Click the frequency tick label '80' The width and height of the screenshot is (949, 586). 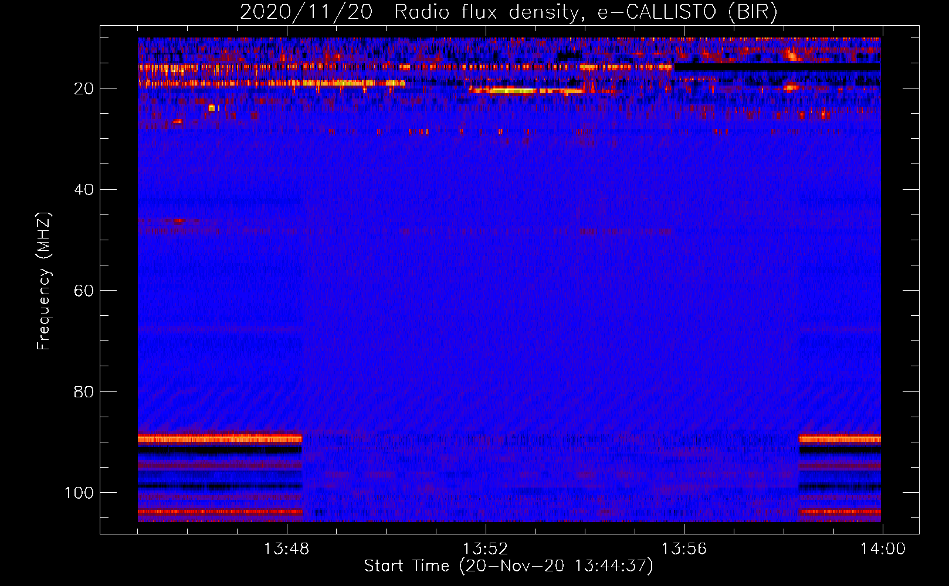click(x=84, y=391)
